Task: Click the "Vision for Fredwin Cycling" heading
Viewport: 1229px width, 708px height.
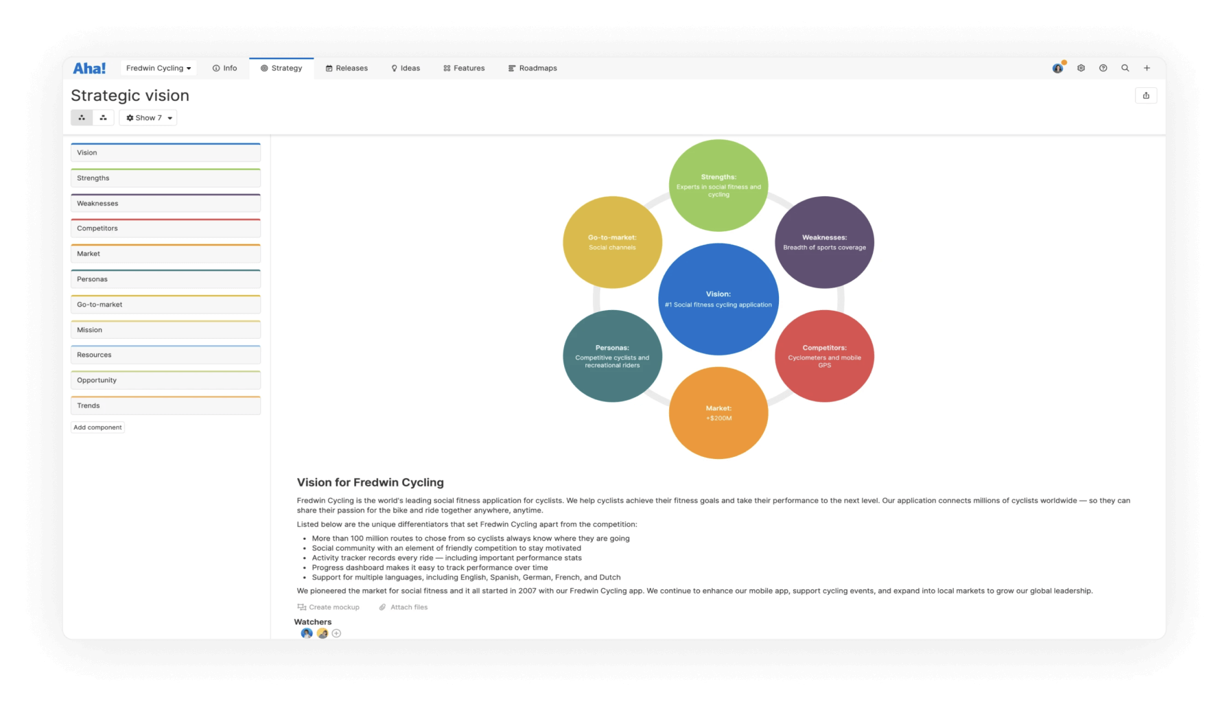Action: (x=371, y=482)
